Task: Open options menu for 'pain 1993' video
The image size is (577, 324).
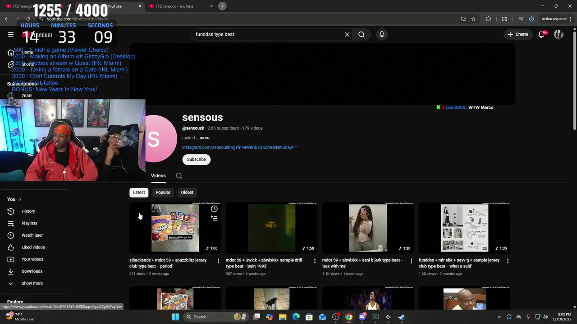Action: (315, 261)
